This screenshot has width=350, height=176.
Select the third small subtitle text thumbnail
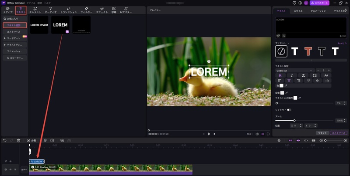coord(81,25)
